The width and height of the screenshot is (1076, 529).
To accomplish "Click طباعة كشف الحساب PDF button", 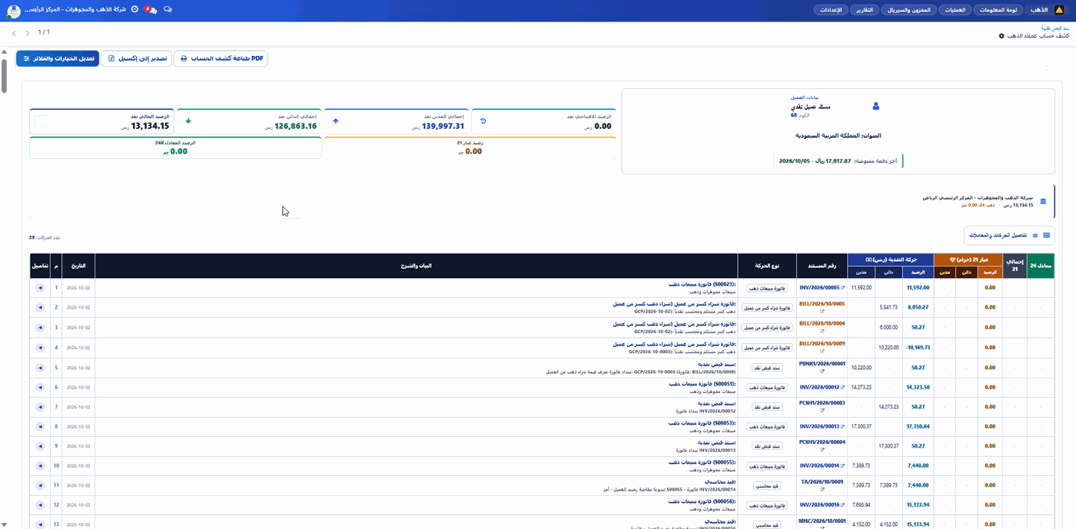I will click(x=221, y=58).
